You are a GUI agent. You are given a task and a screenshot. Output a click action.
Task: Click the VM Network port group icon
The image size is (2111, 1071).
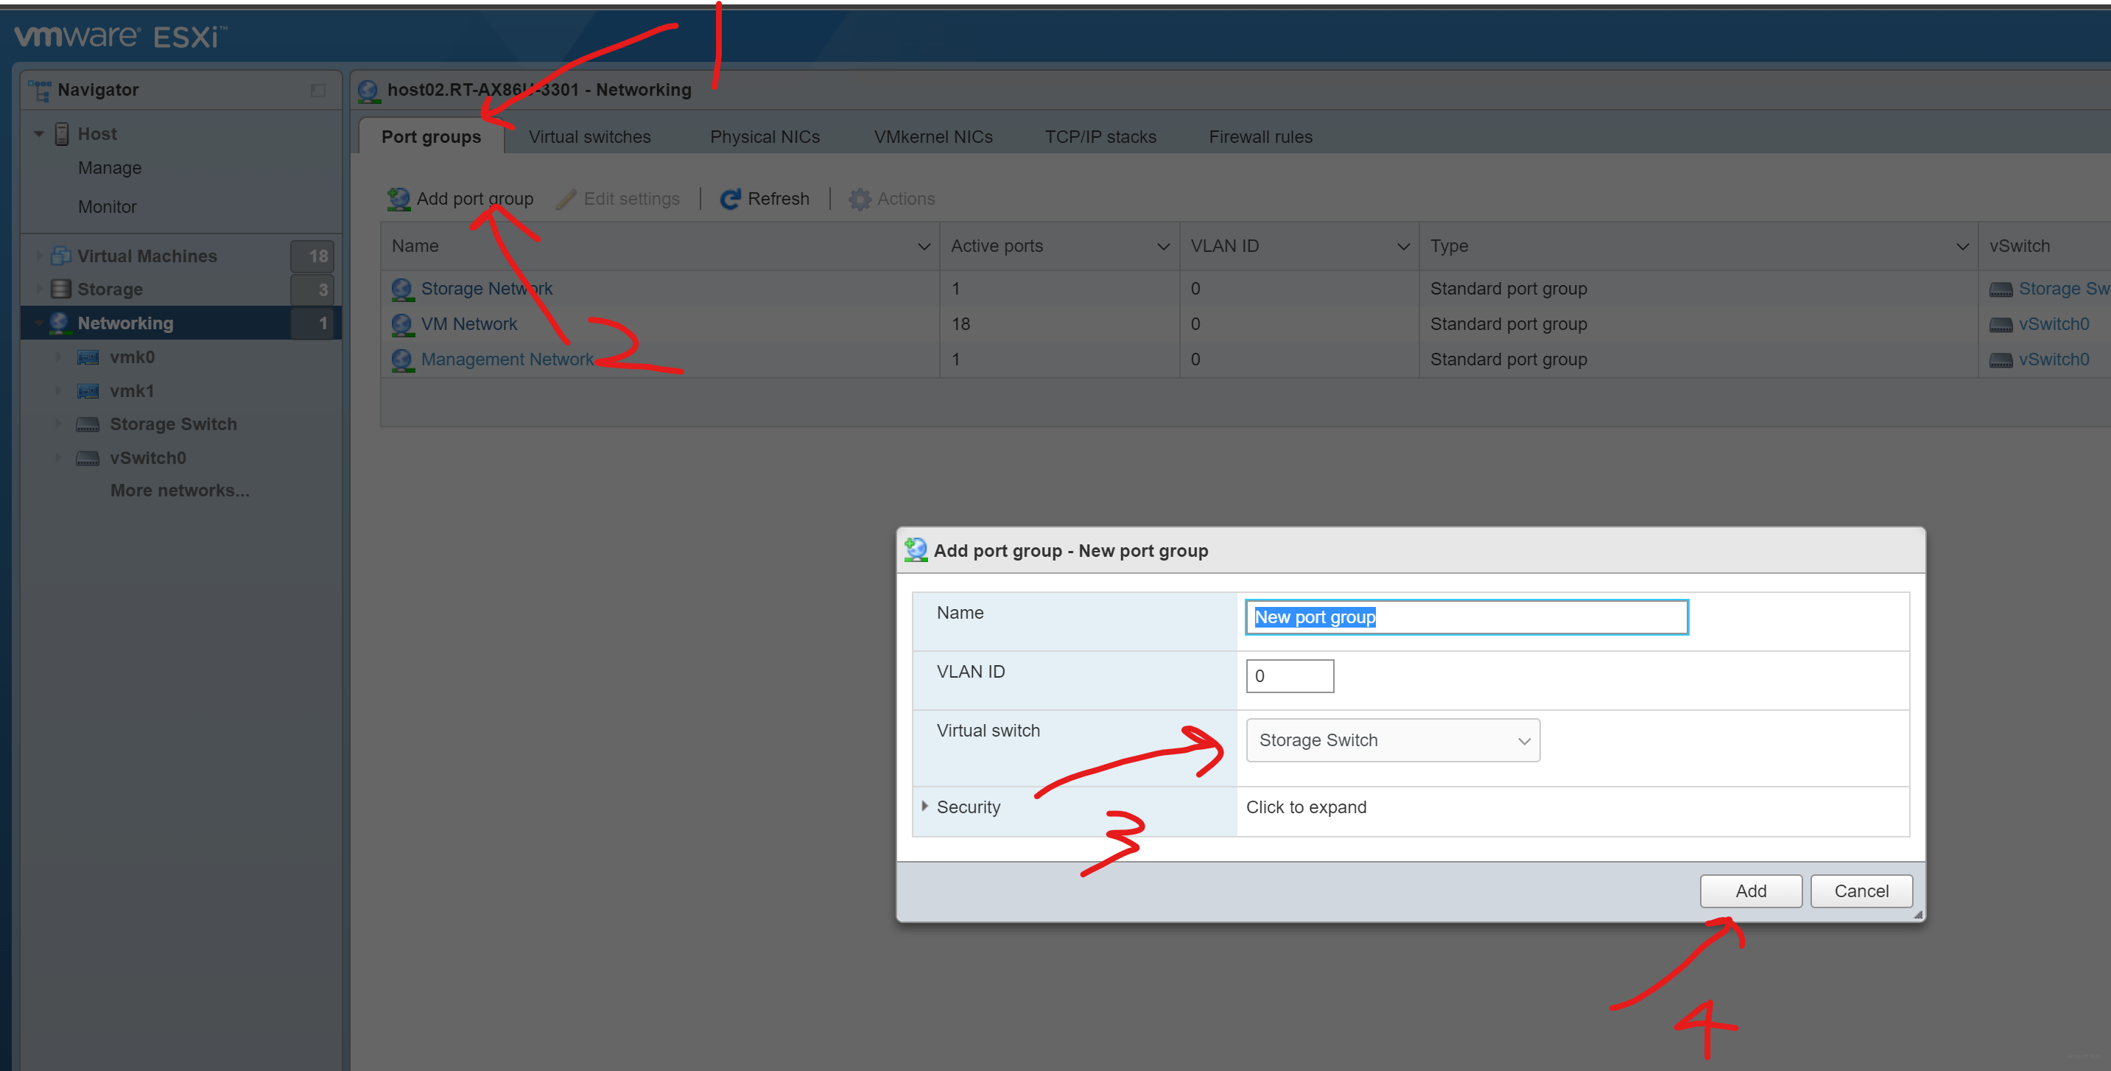401,325
